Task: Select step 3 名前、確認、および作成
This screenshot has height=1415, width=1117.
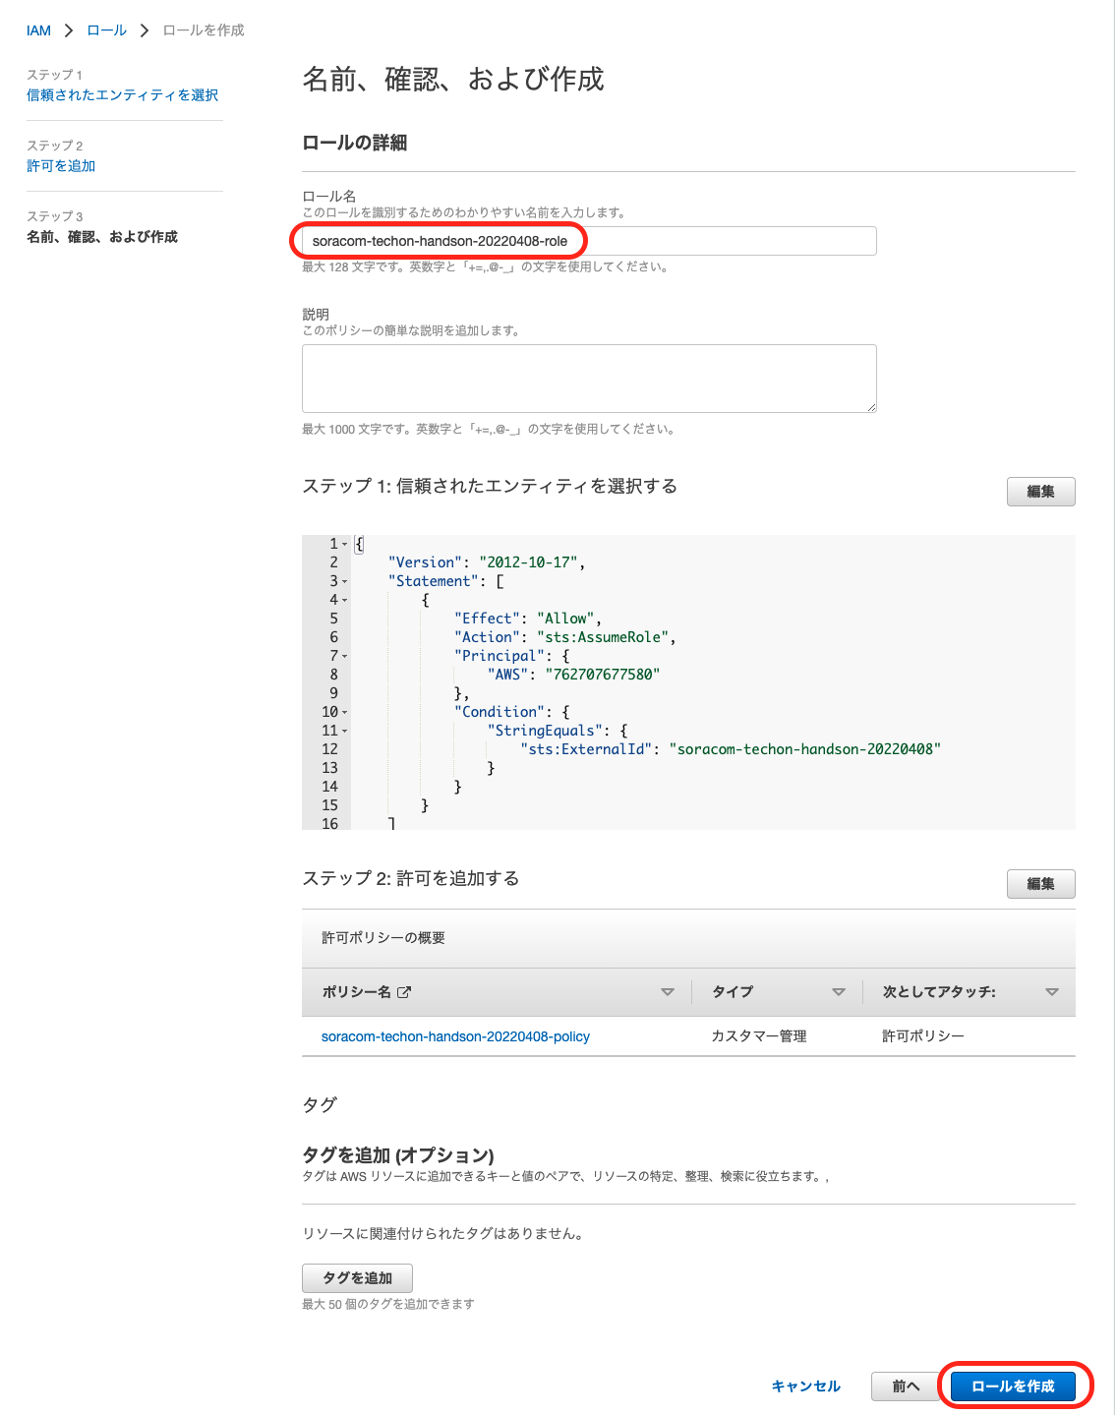Action: tap(102, 237)
